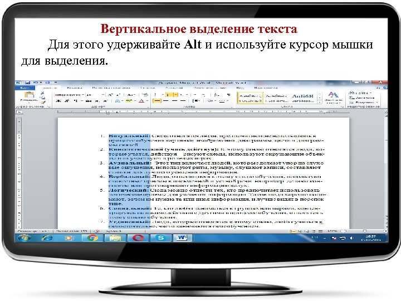Click the Cut scissors icon
This screenshot has width=401, height=301.
click(x=42, y=93)
